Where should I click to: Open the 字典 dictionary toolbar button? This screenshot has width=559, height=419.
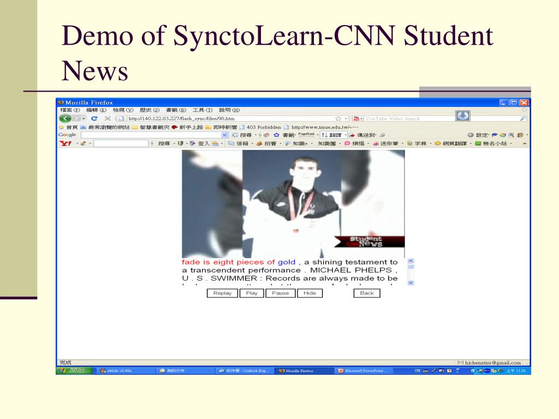(x=417, y=143)
